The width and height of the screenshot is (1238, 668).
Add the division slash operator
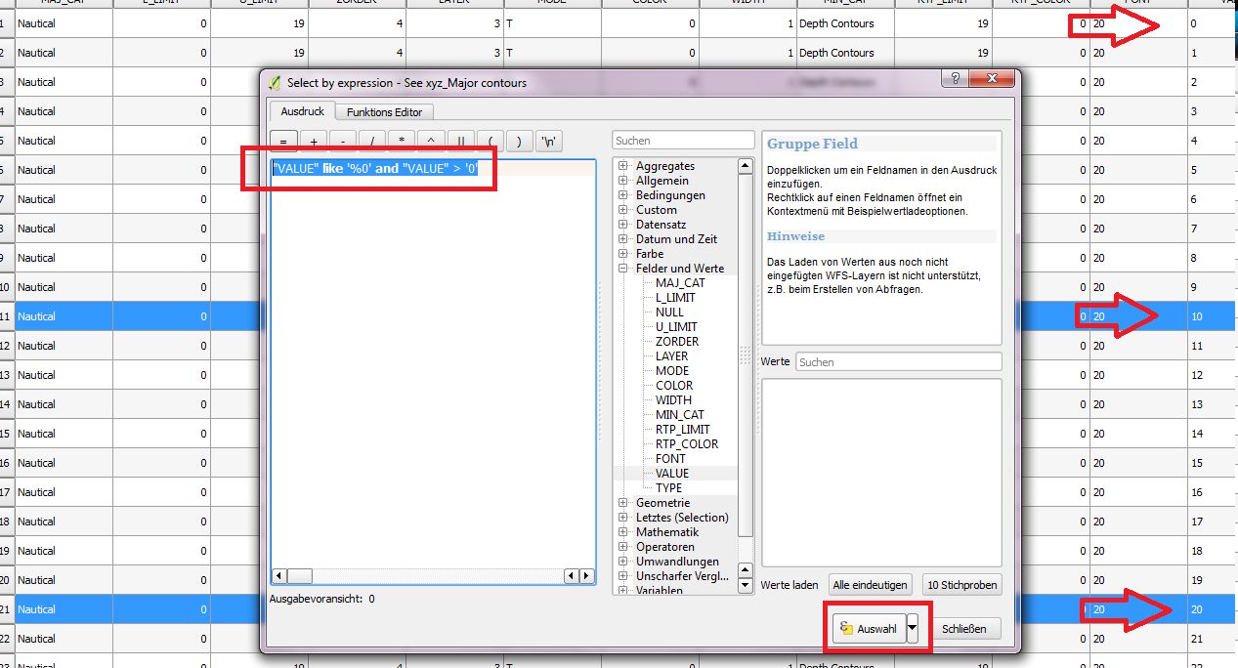(x=372, y=142)
